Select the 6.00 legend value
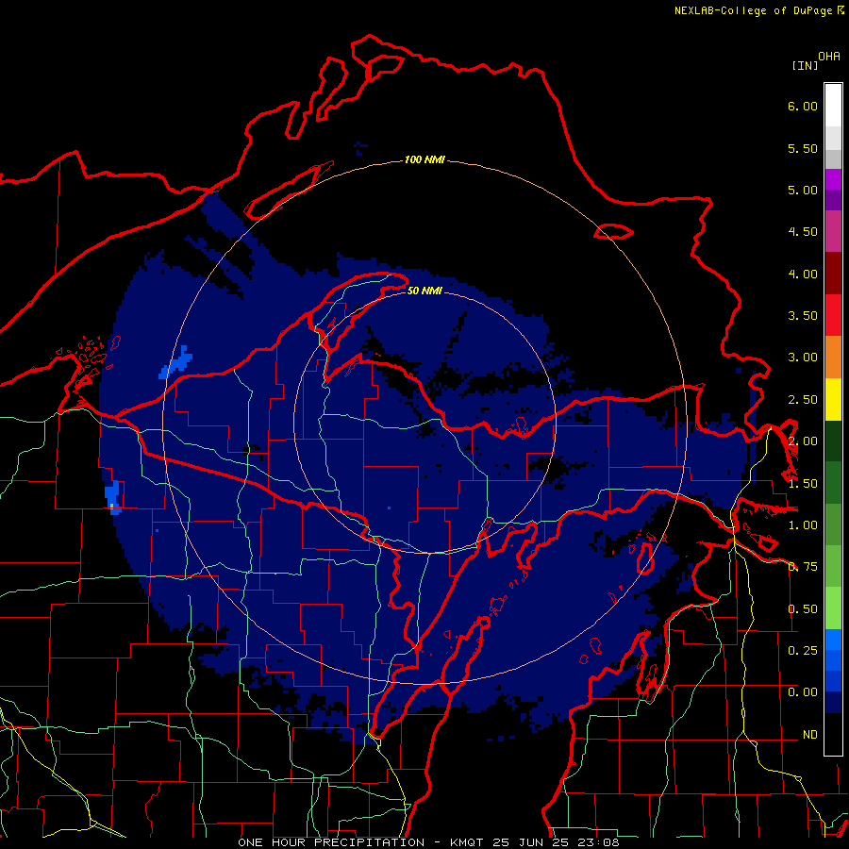The width and height of the screenshot is (849, 849). 803,106
